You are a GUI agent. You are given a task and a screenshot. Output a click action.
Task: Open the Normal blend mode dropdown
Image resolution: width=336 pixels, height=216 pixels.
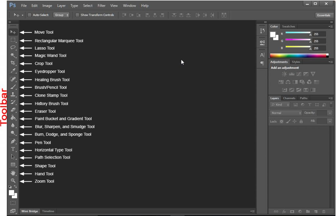pos(285,113)
